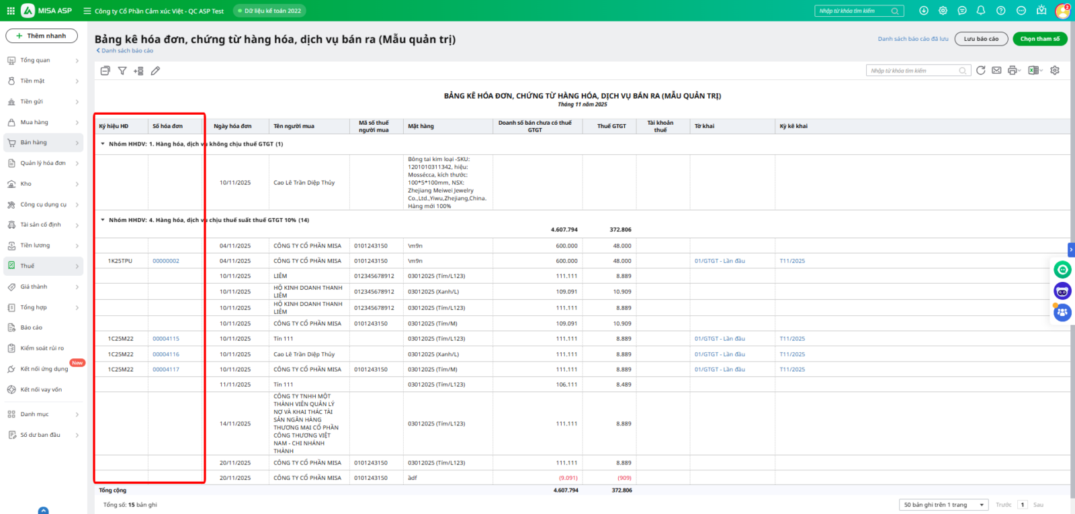Send the report via the envelope icon
Image resolution: width=1075 pixels, height=514 pixels.
pos(996,70)
